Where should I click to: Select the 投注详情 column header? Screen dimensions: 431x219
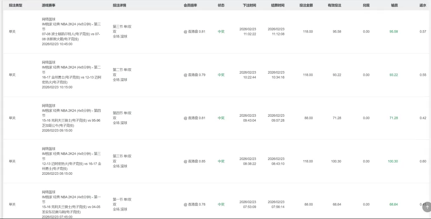click(120, 5)
